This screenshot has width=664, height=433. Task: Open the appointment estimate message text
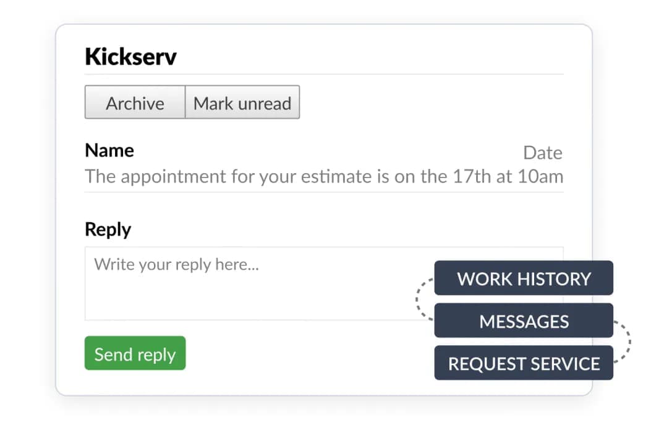click(x=323, y=176)
